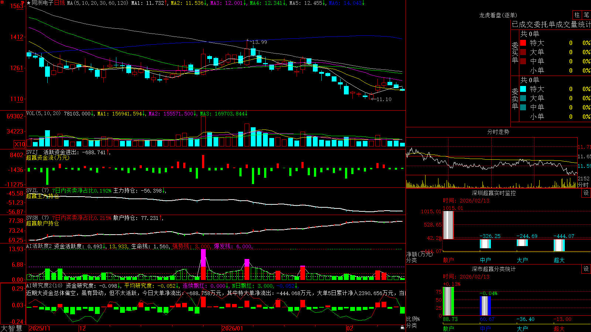591x332 pixels.
Task: Click the 深圳超赢实时监控 panel title
Action: [494, 193]
